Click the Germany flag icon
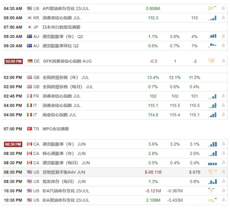This screenshot has width=230, height=208. (30, 61)
